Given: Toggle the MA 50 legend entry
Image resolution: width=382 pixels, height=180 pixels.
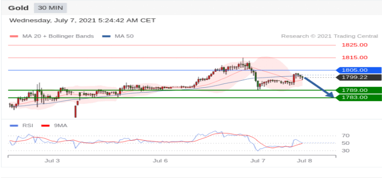Looking at the screenshot, I should (118, 36).
